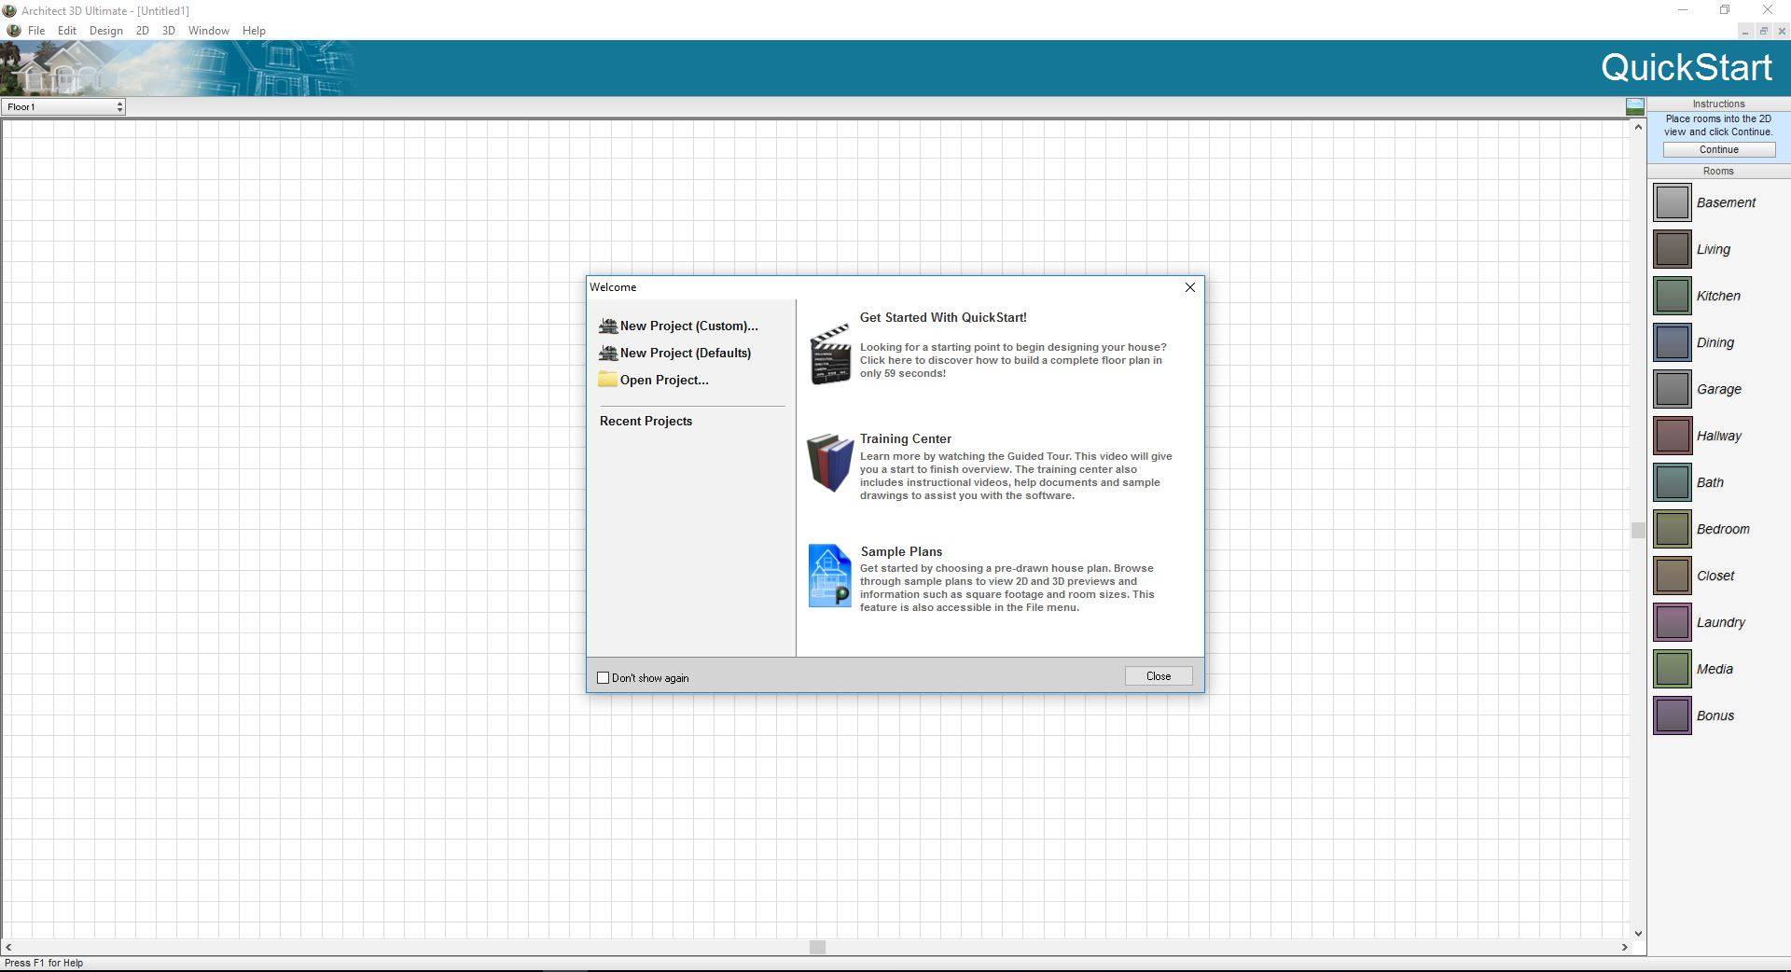Click the QuickStart clapperboard icon
1791x972 pixels.
(x=829, y=354)
